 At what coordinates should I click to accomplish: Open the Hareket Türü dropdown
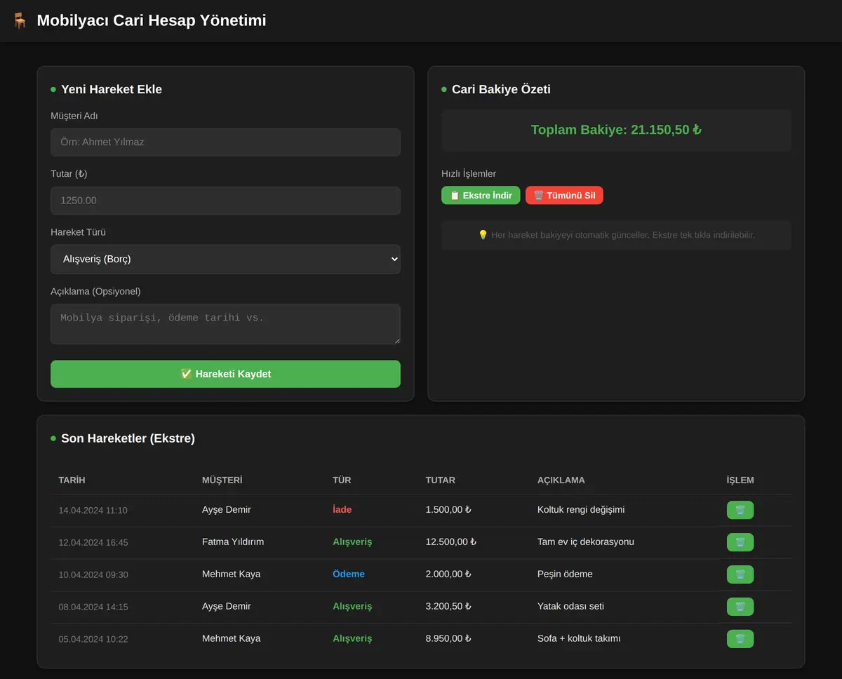225,259
